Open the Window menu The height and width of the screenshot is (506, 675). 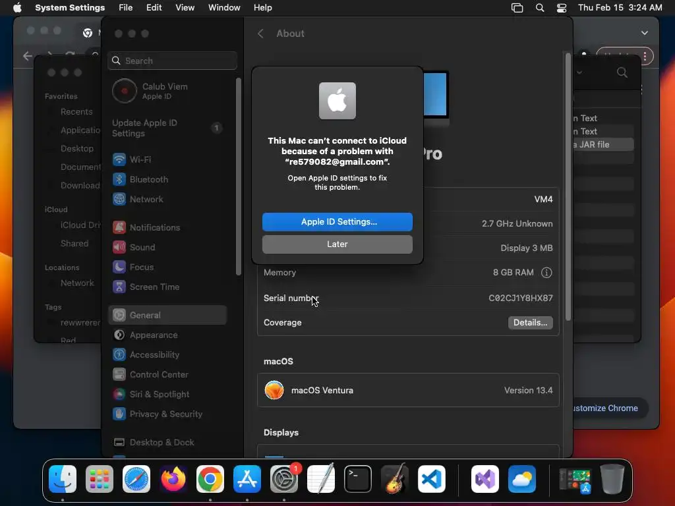pyautogui.click(x=224, y=8)
